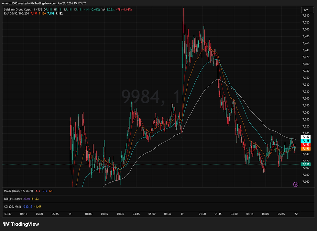317x231 pixels.
Task: Click the CCI value -320.32
Action: [27, 206]
